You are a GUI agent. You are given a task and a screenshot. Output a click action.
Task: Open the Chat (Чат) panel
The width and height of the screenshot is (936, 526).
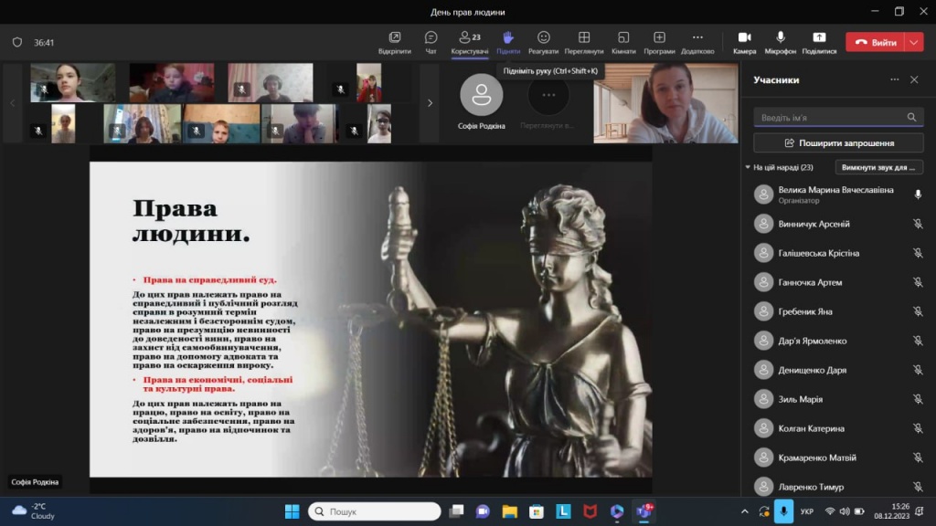pyautogui.click(x=431, y=42)
